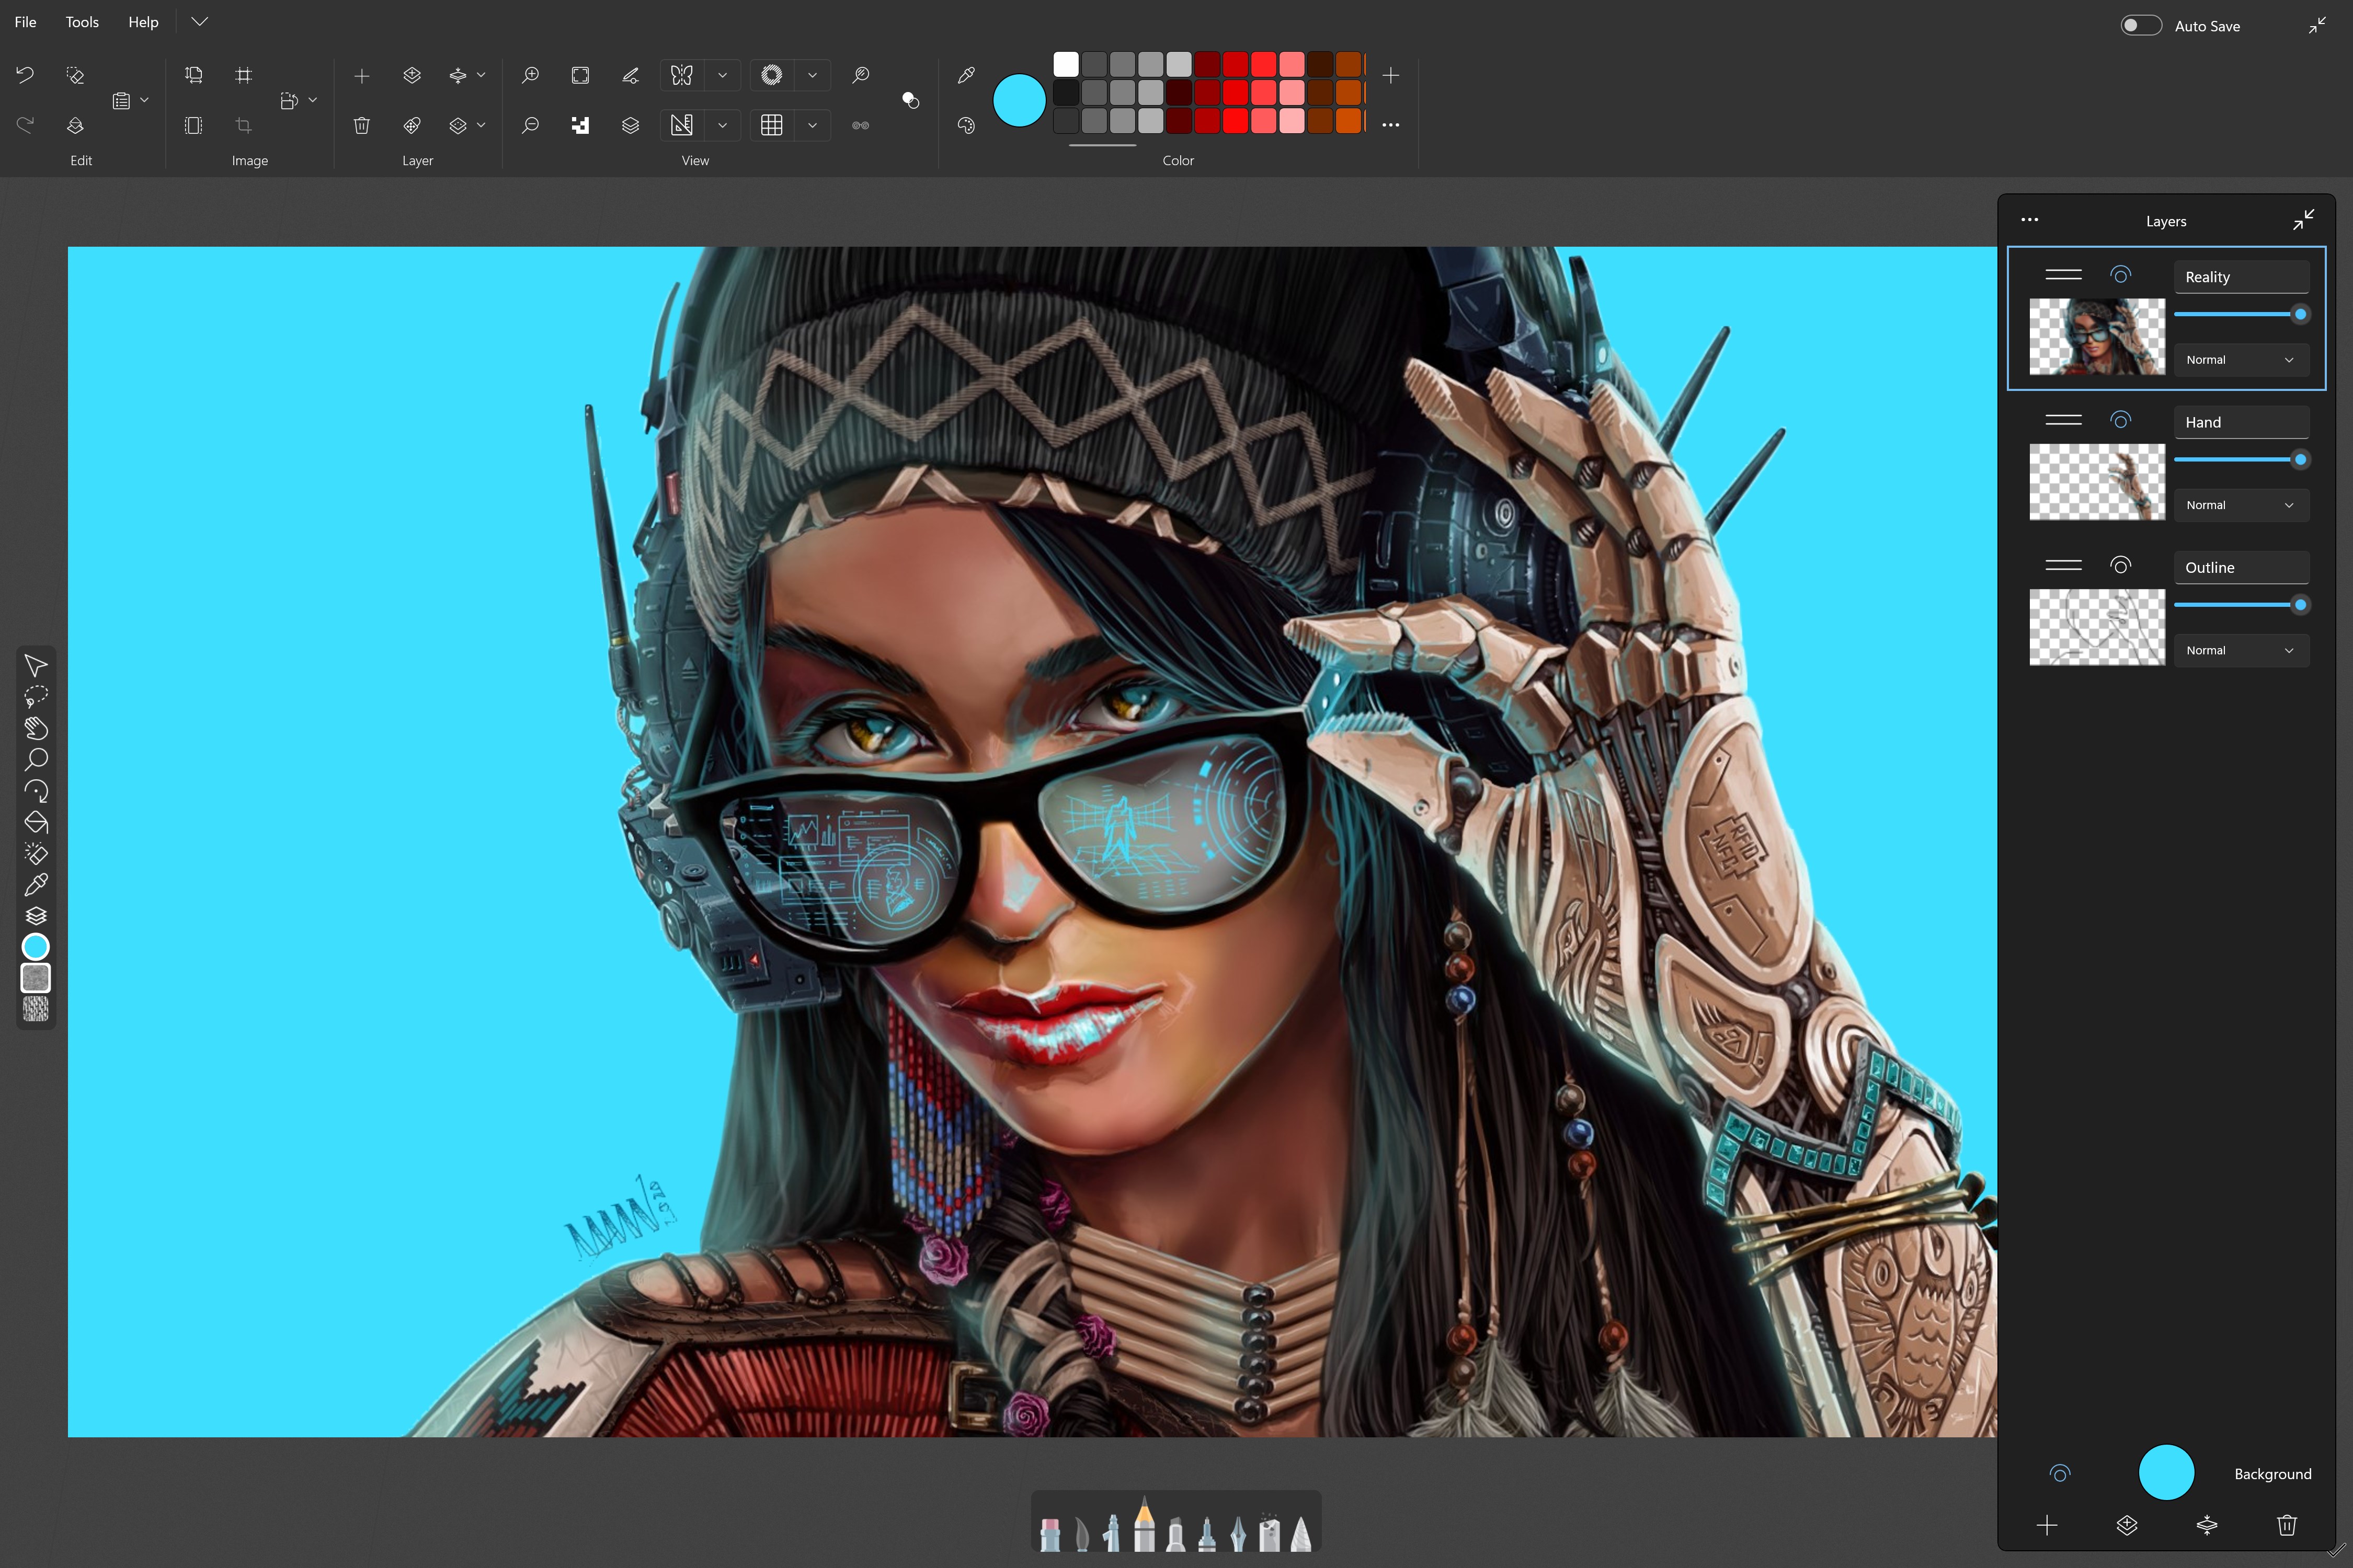
Task: Open the Tools menu
Action: (x=81, y=21)
